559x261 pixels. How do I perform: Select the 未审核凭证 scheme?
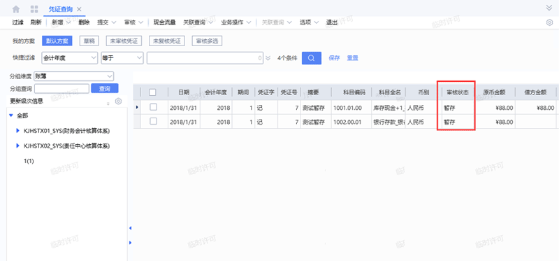(124, 41)
